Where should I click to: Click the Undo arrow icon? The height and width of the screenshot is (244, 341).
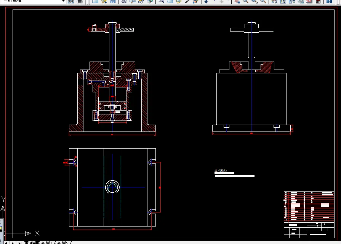pyautogui.click(x=206, y=1)
